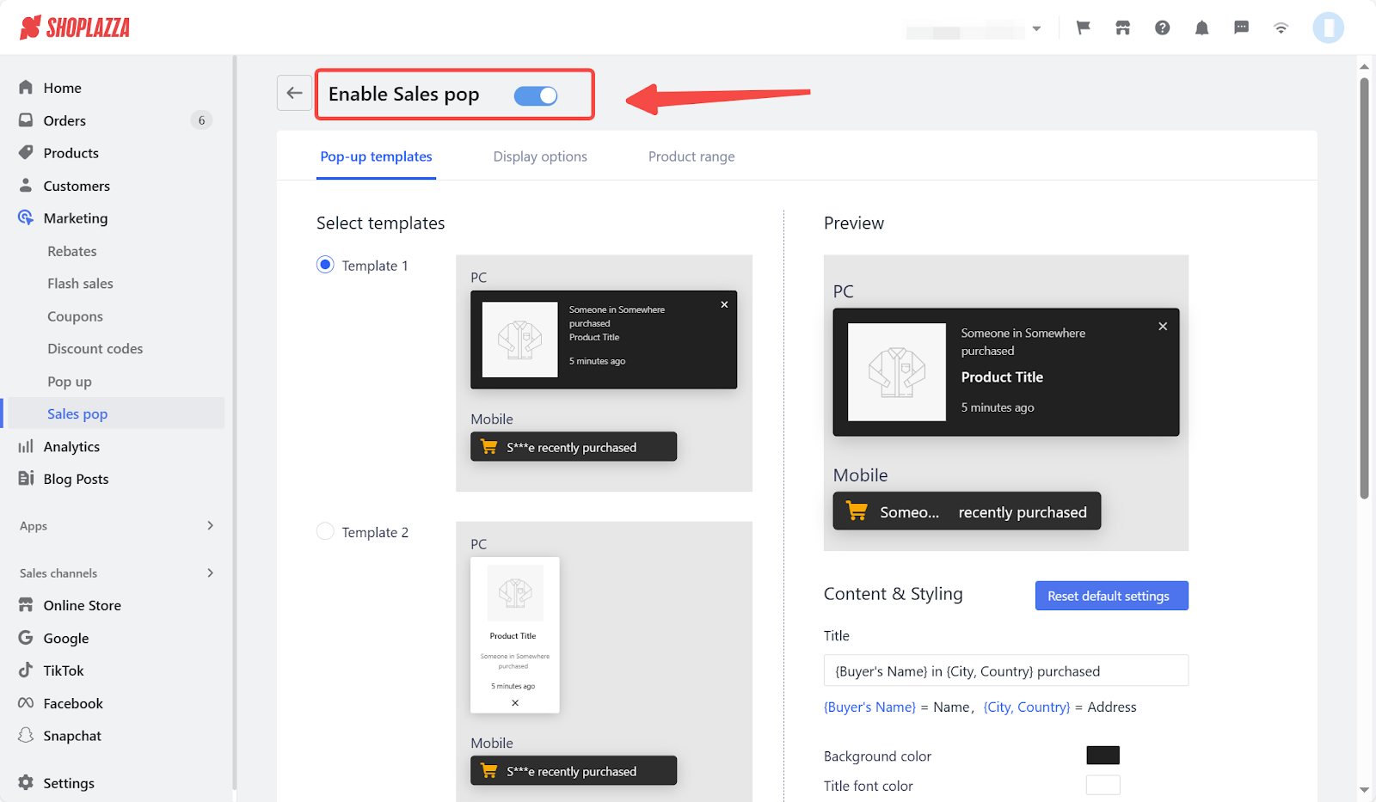
Task: Open the store account dropdown arrow
Action: tap(1036, 28)
